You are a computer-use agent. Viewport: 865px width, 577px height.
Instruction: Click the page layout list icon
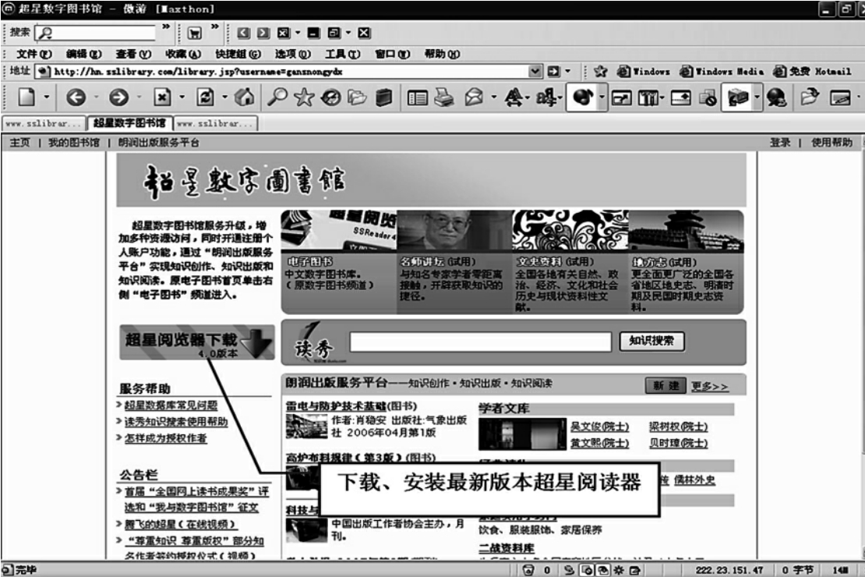417,98
